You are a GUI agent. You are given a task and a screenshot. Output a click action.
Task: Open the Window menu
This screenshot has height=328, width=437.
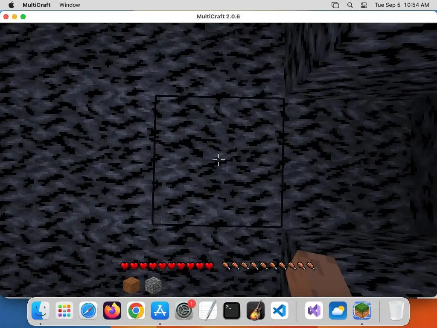tap(70, 5)
